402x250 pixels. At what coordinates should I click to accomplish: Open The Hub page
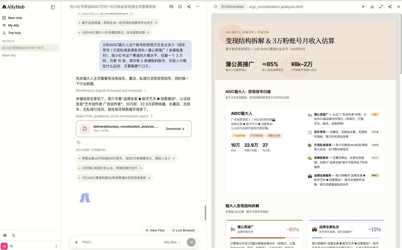click(x=14, y=33)
